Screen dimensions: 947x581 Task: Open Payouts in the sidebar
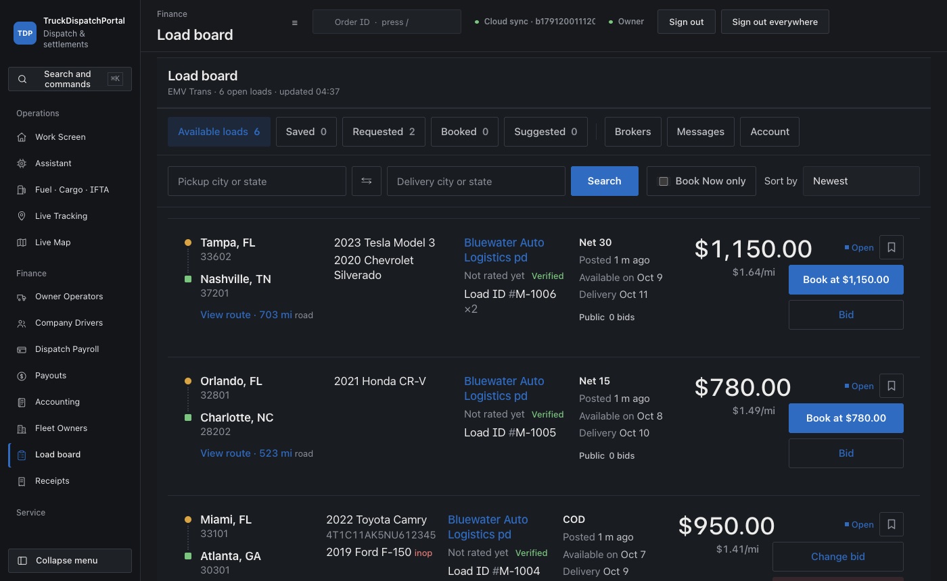(x=51, y=376)
